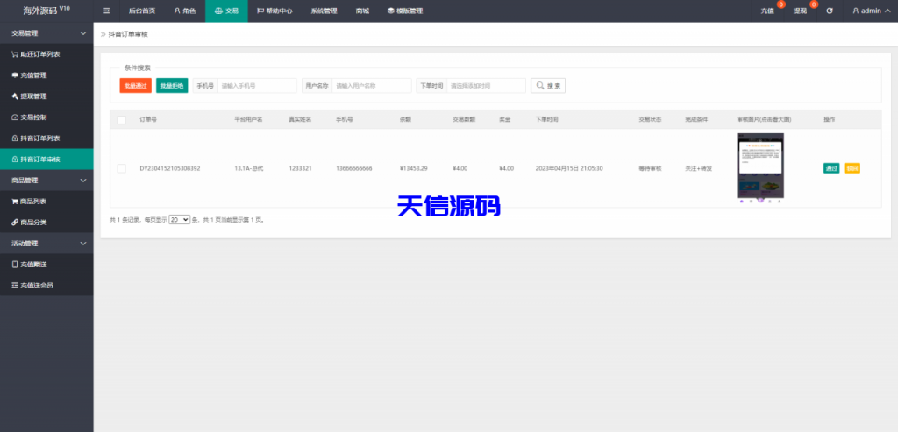The image size is (898, 432).
Task: Click the 余额 column header
Action: point(405,119)
